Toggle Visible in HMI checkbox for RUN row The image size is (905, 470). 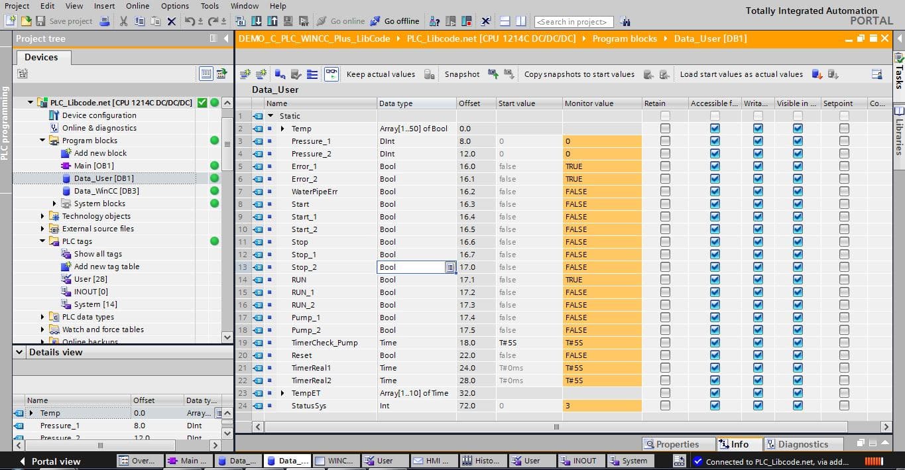tap(798, 280)
